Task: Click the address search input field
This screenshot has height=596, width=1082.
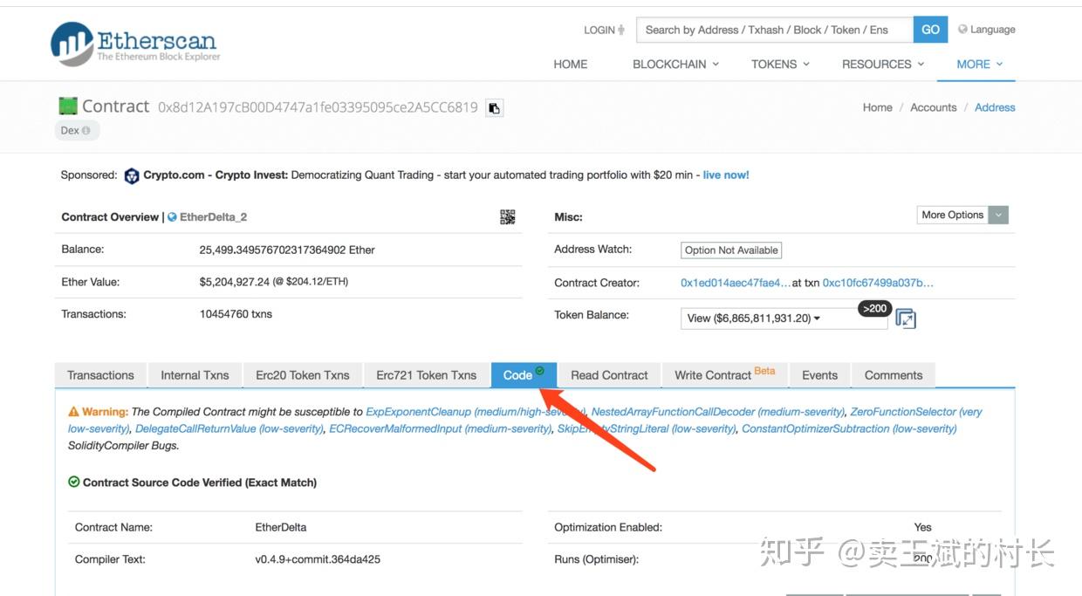Action: (x=775, y=30)
